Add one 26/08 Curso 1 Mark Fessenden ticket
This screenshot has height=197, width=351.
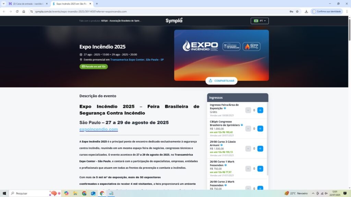pos(260,169)
